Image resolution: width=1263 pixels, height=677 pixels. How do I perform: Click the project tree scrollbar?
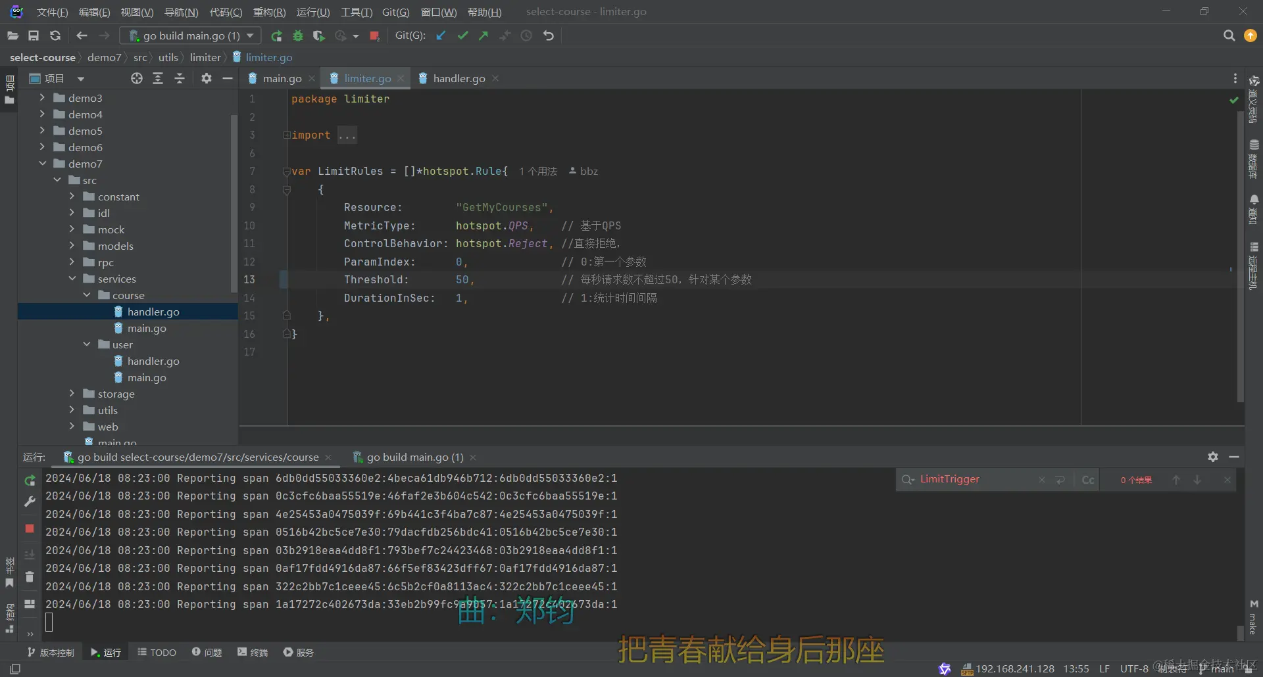click(233, 203)
